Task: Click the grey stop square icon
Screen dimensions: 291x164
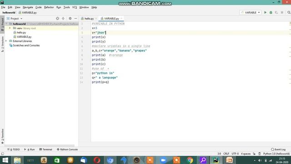Action: (282, 12)
